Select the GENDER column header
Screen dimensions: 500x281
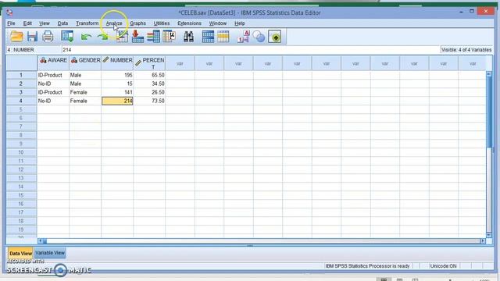click(85, 63)
